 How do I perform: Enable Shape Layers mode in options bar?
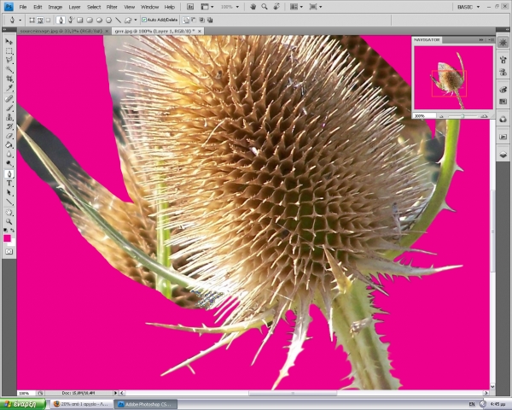click(x=32, y=20)
